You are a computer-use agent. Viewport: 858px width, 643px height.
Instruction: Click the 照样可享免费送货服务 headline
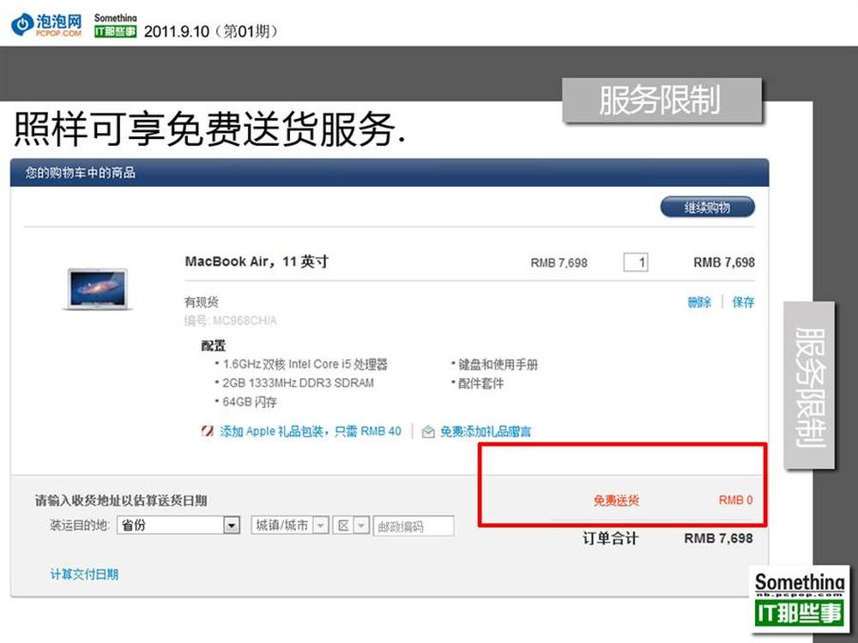click(x=208, y=129)
